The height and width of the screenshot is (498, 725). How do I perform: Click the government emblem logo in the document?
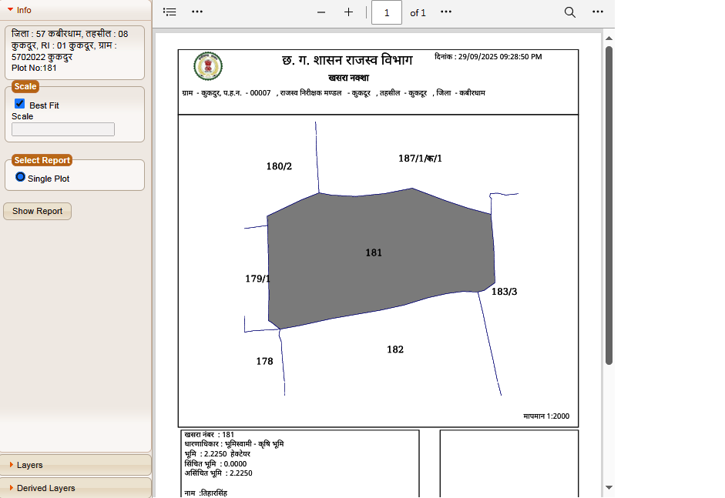click(x=207, y=67)
